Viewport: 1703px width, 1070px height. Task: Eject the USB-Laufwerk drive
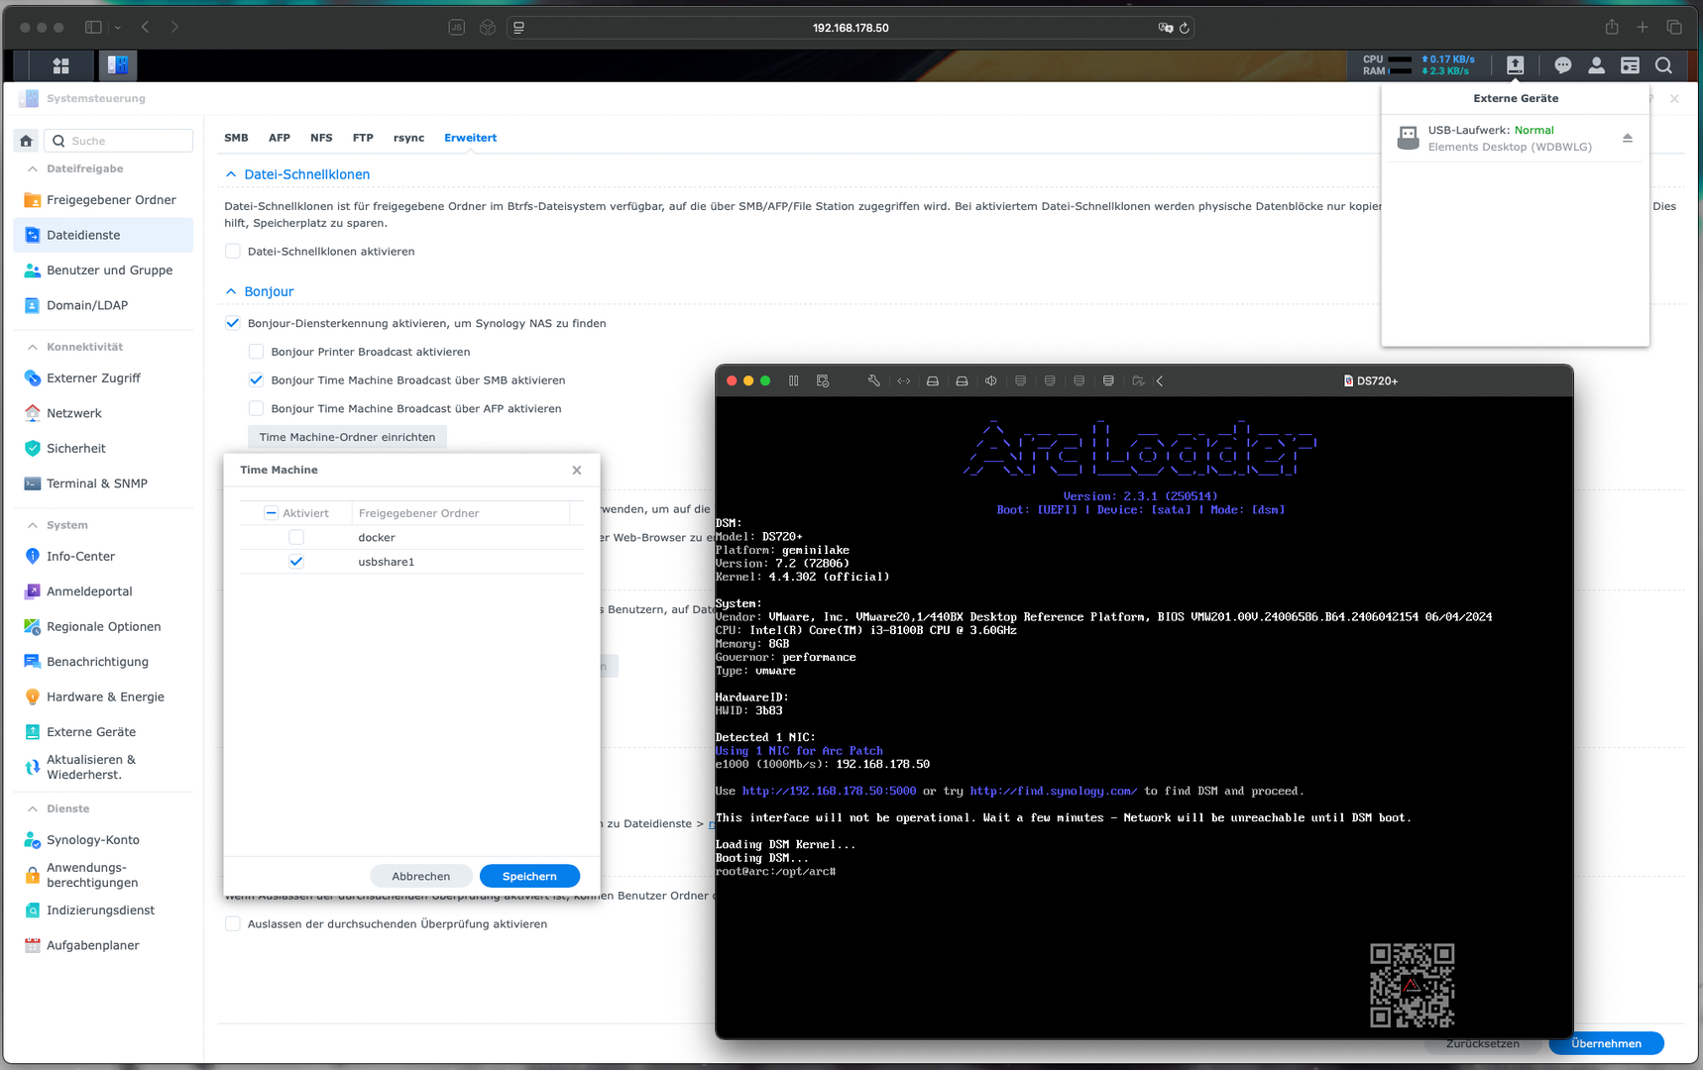[x=1627, y=138]
